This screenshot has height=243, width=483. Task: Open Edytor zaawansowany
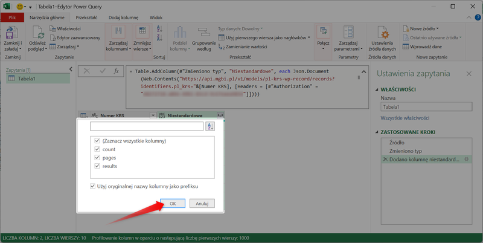(x=75, y=37)
